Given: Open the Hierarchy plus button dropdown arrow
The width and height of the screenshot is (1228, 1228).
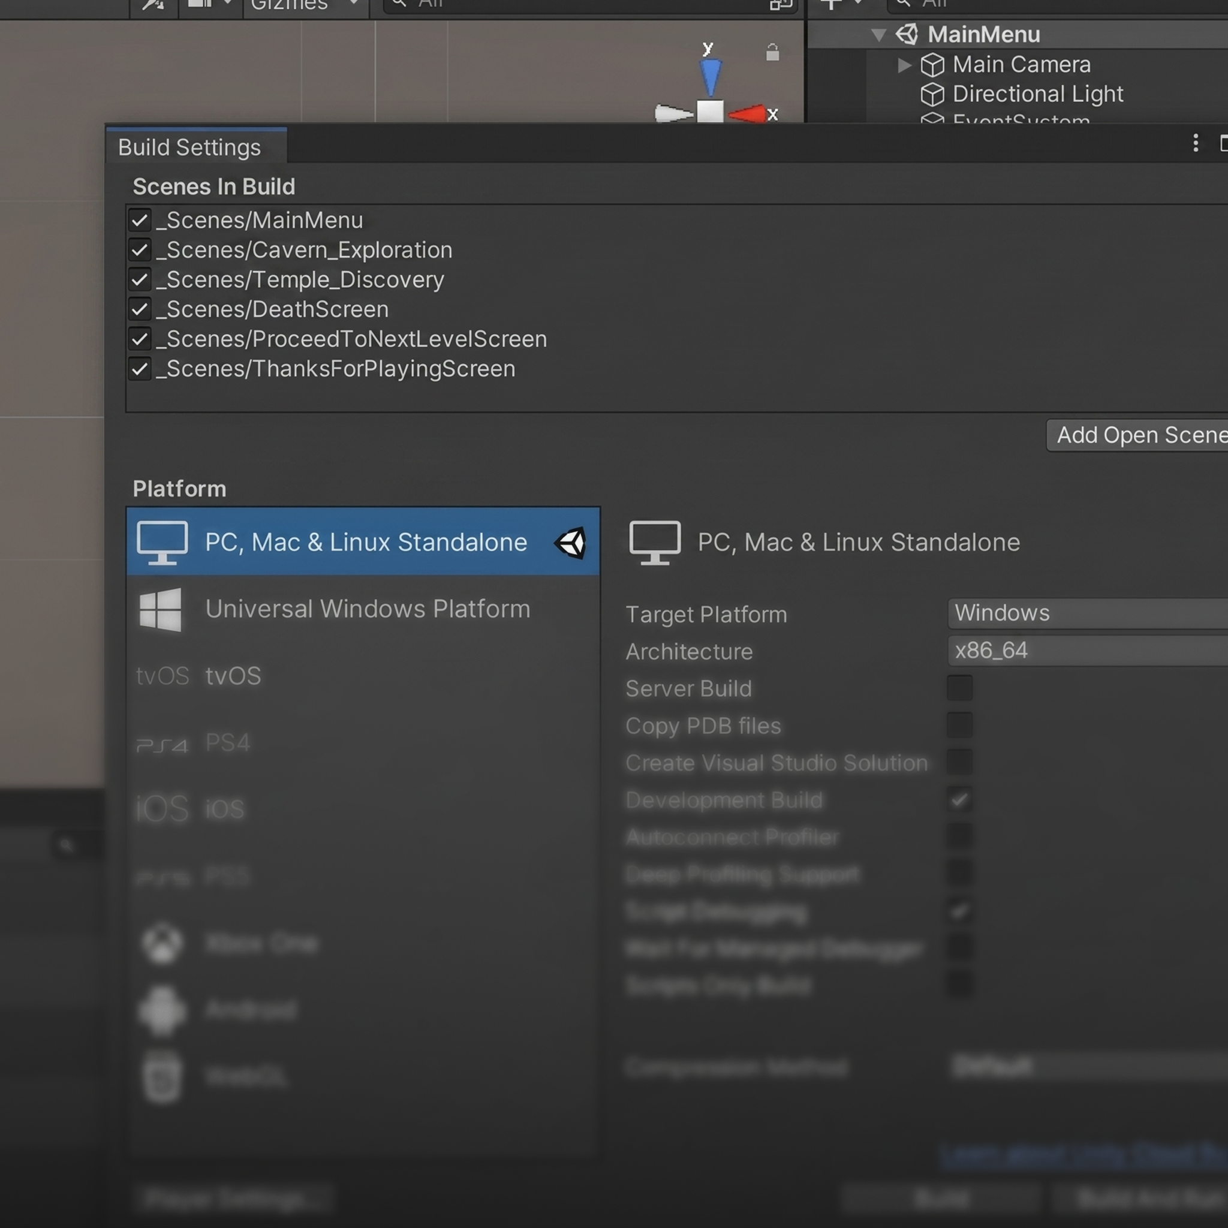Looking at the screenshot, I should click(x=859, y=3).
